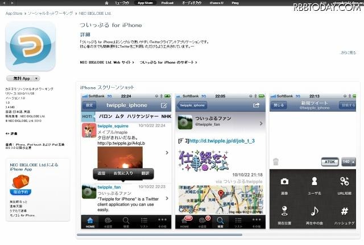Image resolution: width=364 pixels, height=245 pixels.
Task: Open first twipple_iphone timeline screenshot
Action: (126, 161)
